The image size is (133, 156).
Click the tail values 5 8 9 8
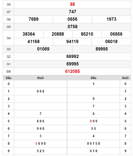click(40, 144)
